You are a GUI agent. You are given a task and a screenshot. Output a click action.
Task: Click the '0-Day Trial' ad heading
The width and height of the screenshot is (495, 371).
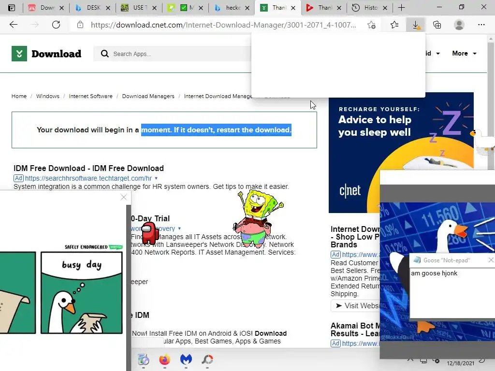(x=150, y=218)
